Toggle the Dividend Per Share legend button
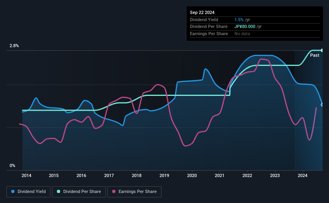329x203 pixels. (x=79, y=192)
